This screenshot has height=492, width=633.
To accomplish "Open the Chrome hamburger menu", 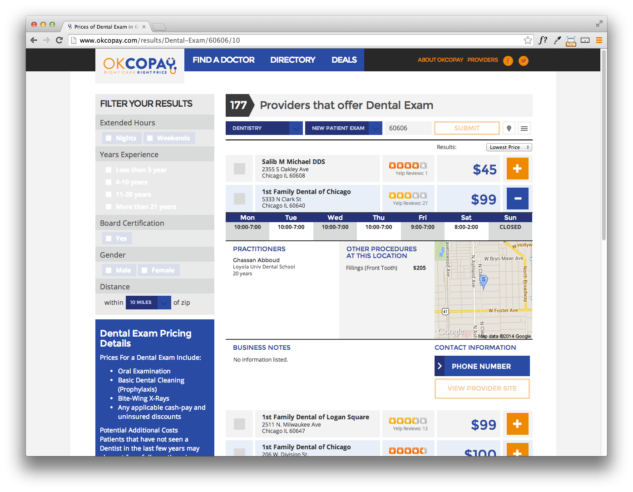I will pyautogui.click(x=599, y=40).
